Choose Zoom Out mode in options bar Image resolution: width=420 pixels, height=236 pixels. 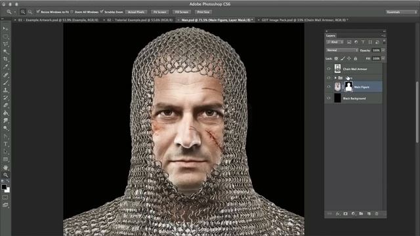coord(30,12)
